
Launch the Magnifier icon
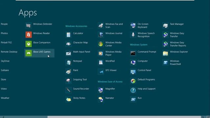[101, 90]
